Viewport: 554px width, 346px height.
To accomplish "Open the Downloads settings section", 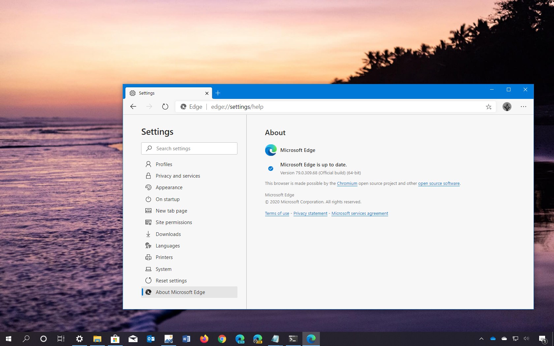I will point(168,234).
